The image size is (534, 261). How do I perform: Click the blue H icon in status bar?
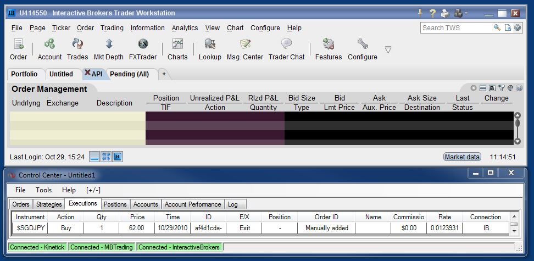(x=118, y=157)
